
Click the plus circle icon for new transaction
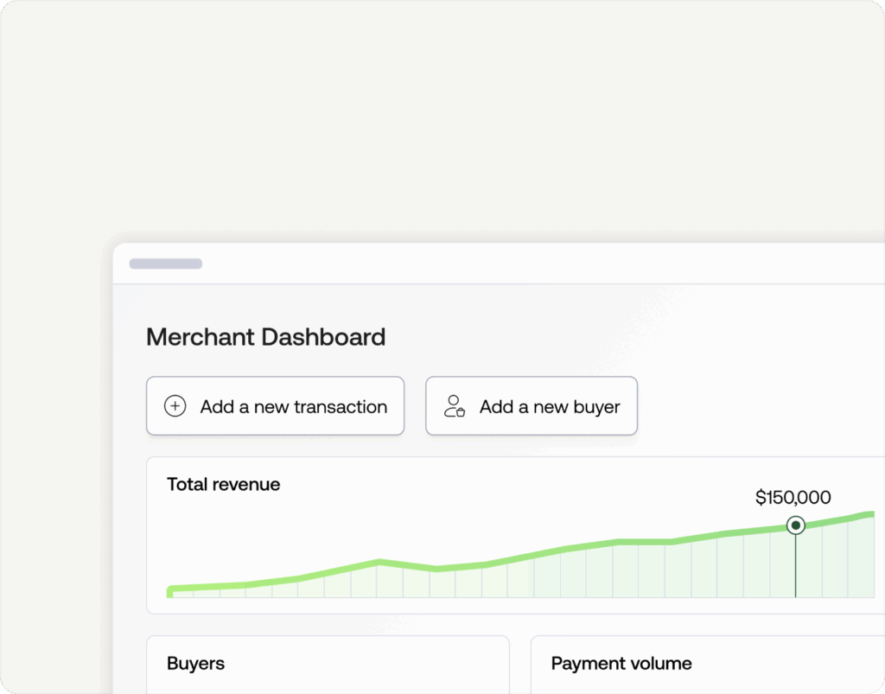tap(175, 406)
